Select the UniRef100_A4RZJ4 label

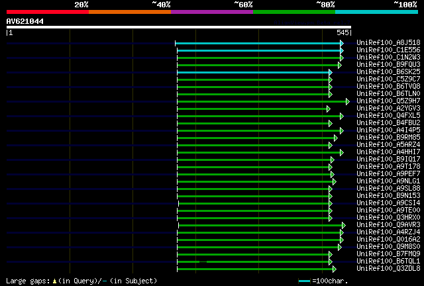click(388, 232)
